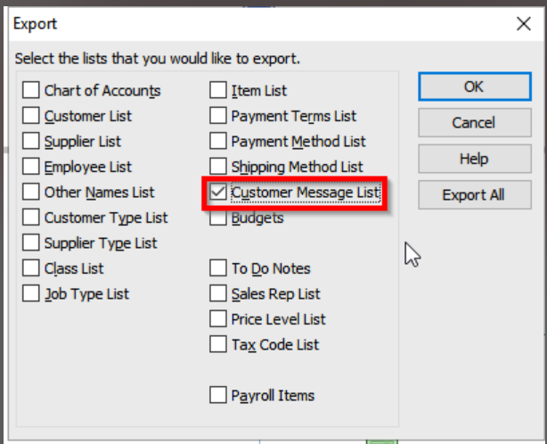Cancel the Export dialog

click(x=475, y=122)
